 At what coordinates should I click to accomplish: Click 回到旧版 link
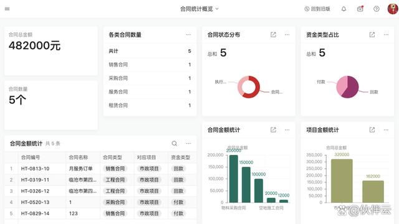click(317, 9)
